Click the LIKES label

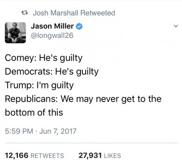click(112, 156)
